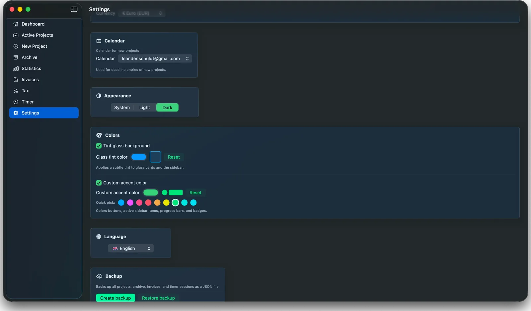This screenshot has width=531, height=311.
Task: Pick the pink quick pick color
Action: click(x=139, y=202)
